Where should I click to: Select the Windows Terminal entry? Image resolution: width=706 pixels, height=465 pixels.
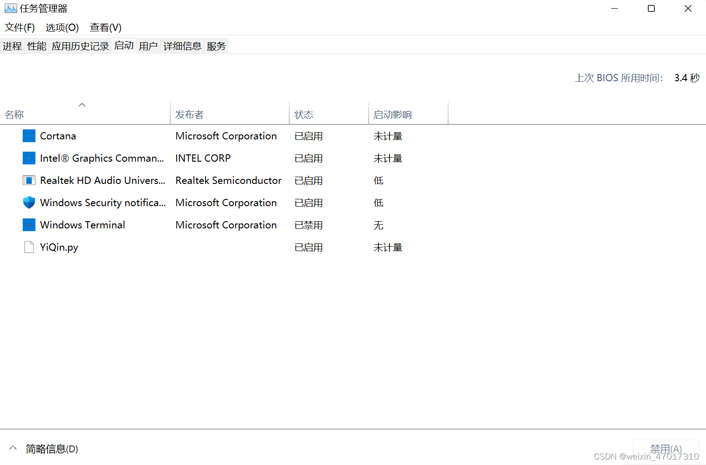(x=83, y=225)
